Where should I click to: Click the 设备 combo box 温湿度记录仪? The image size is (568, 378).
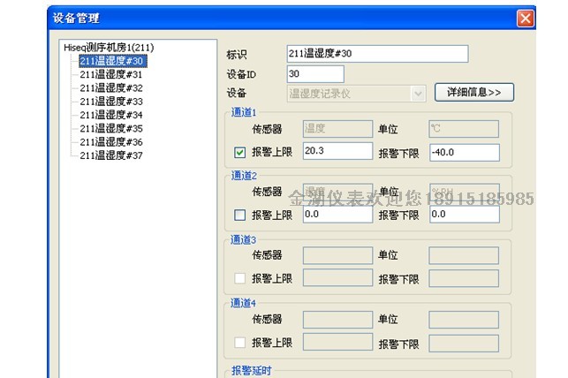click(x=356, y=94)
